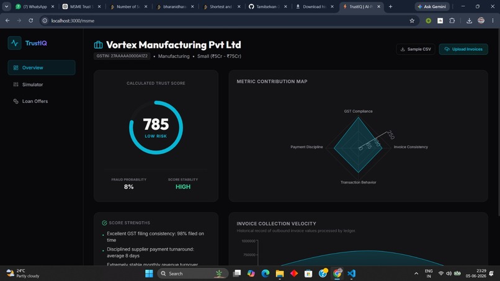Click the page vertical scrollbar
Screen dimensions: 500x281
tap(498, 123)
